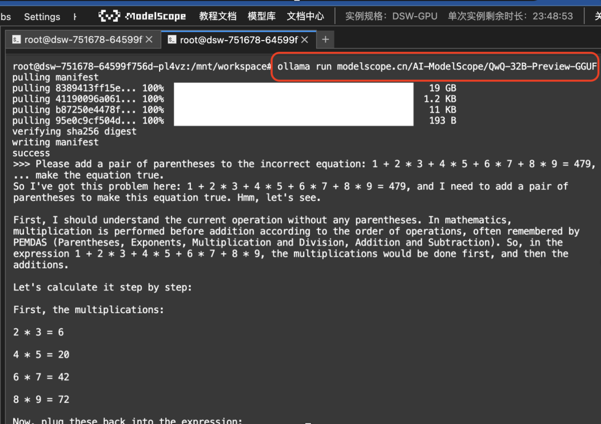Click 'Let's calculate it step by step:' line

pyautogui.click(x=102, y=287)
